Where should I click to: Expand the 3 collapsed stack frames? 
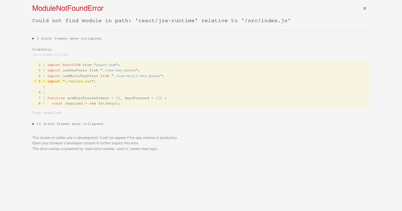(x=67, y=38)
